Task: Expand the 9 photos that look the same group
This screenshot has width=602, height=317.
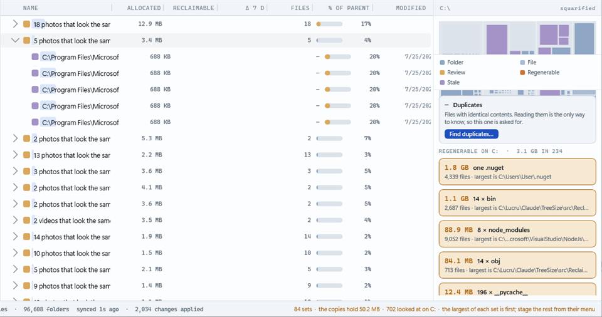Action: tap(15, 285)
